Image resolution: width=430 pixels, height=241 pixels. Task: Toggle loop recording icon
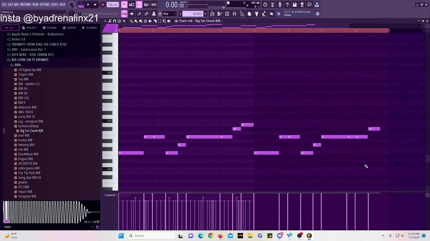point(154,5)
